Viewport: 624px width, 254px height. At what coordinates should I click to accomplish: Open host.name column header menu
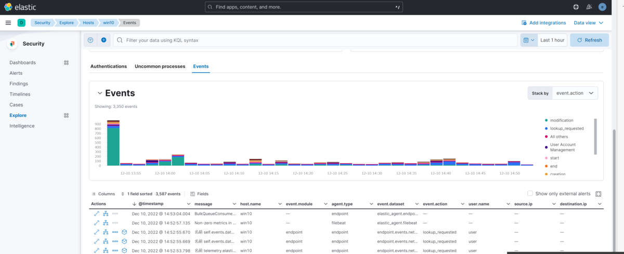tap(280, 204)
